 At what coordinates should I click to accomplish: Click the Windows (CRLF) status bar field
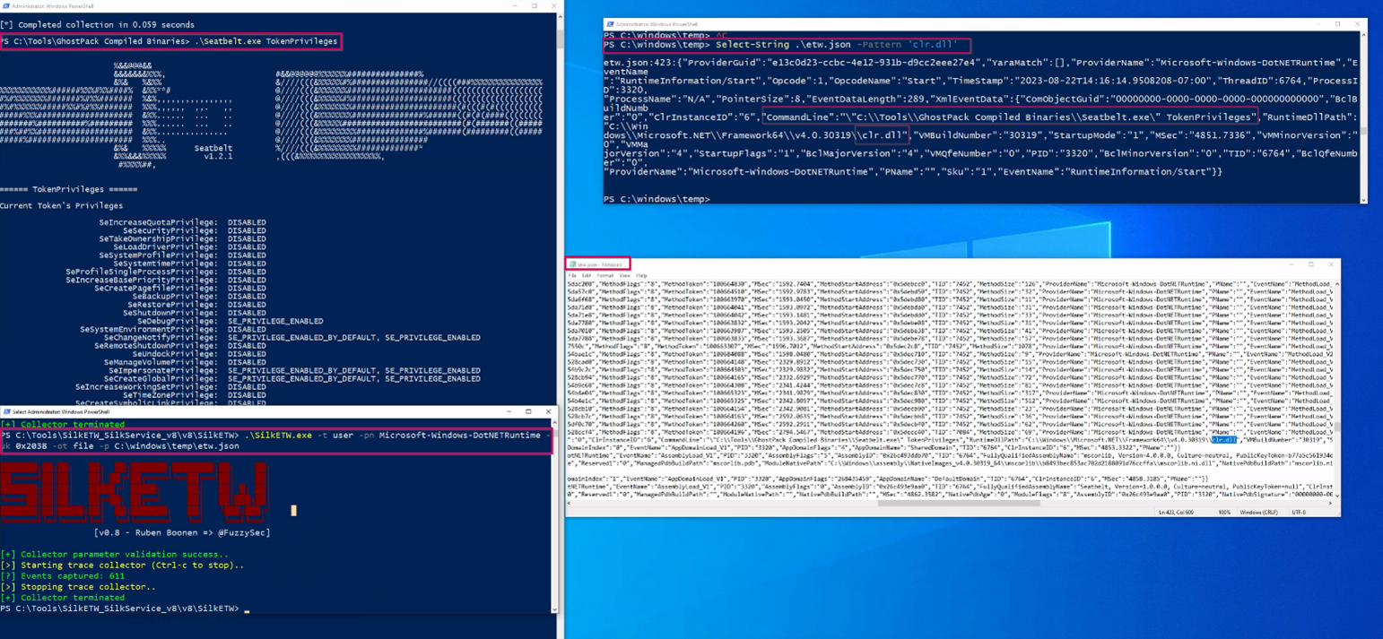coord(1257,512)
